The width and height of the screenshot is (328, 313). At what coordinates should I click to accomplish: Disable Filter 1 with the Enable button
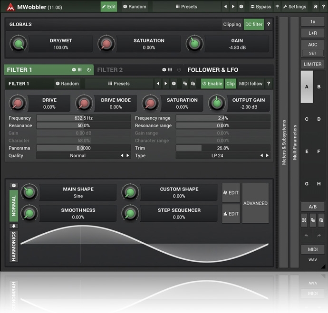coord(212,84)
